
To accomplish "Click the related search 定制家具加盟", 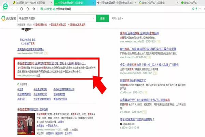I will pyautogui.click(x=59, y=94).
